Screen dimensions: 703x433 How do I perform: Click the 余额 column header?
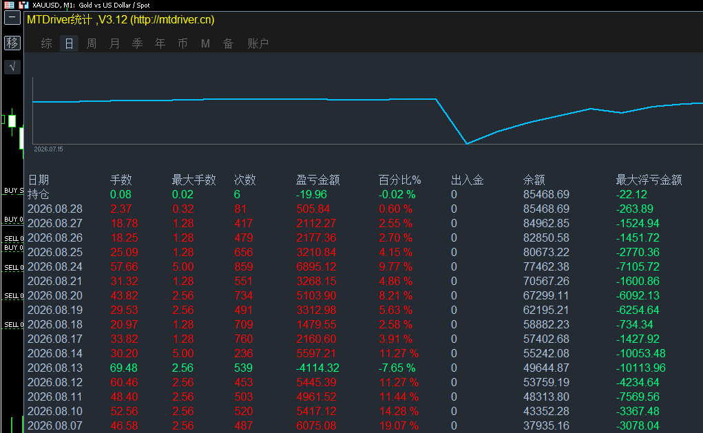pyautogui.click(x=534, y=180)
